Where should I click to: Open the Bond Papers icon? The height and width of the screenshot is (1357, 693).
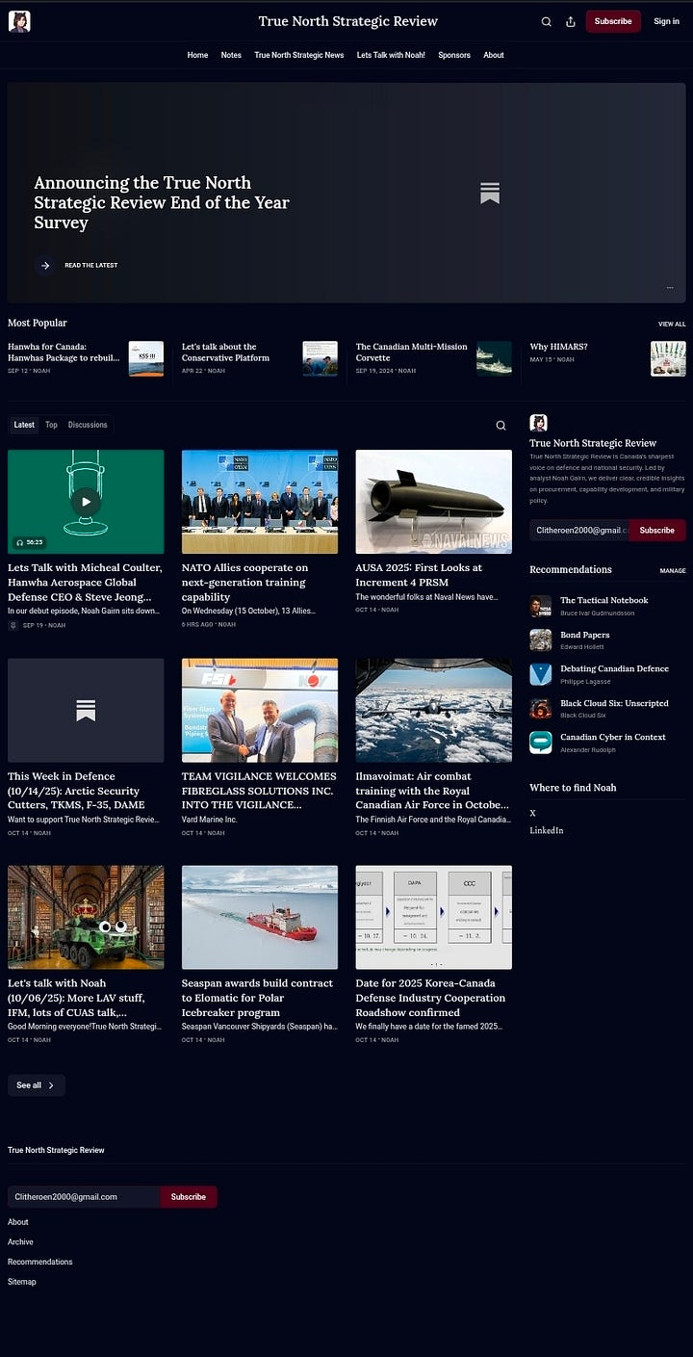tap(541, 639)
